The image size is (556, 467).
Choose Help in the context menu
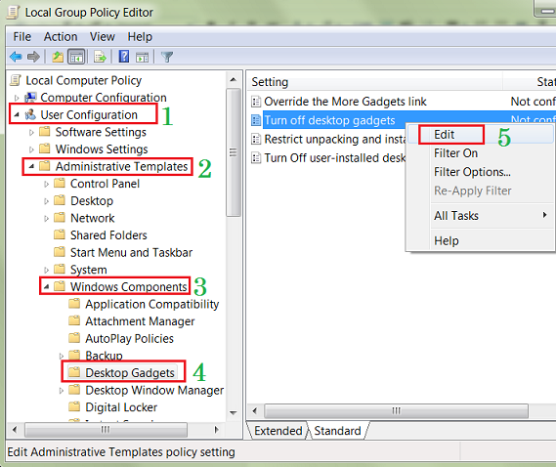pyautogui.click(x=481, y=240)
